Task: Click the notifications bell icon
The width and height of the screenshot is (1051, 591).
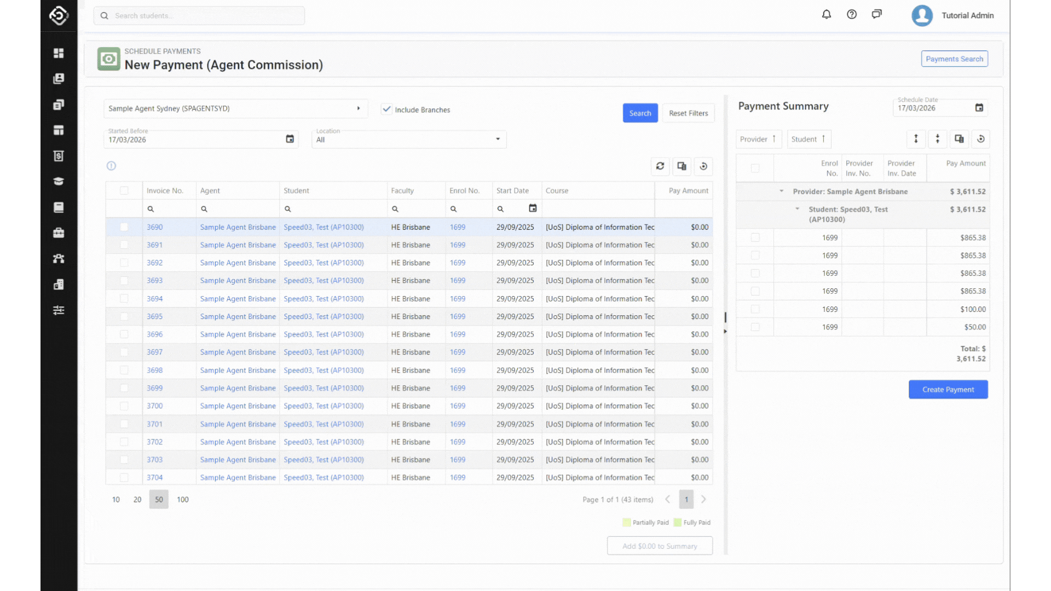Action: 827,15
